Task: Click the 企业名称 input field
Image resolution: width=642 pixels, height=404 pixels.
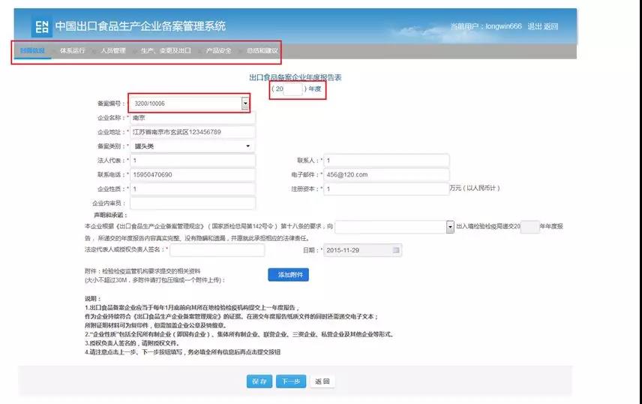Action: point(193,118)
